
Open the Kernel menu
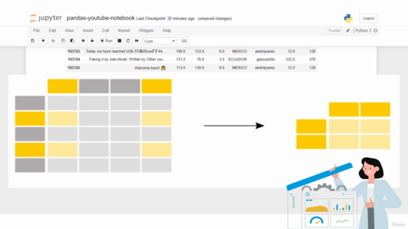tap(124, 31)
